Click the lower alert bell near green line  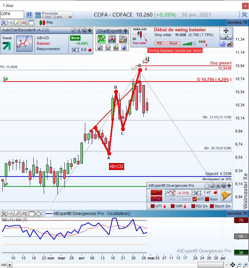5,184
